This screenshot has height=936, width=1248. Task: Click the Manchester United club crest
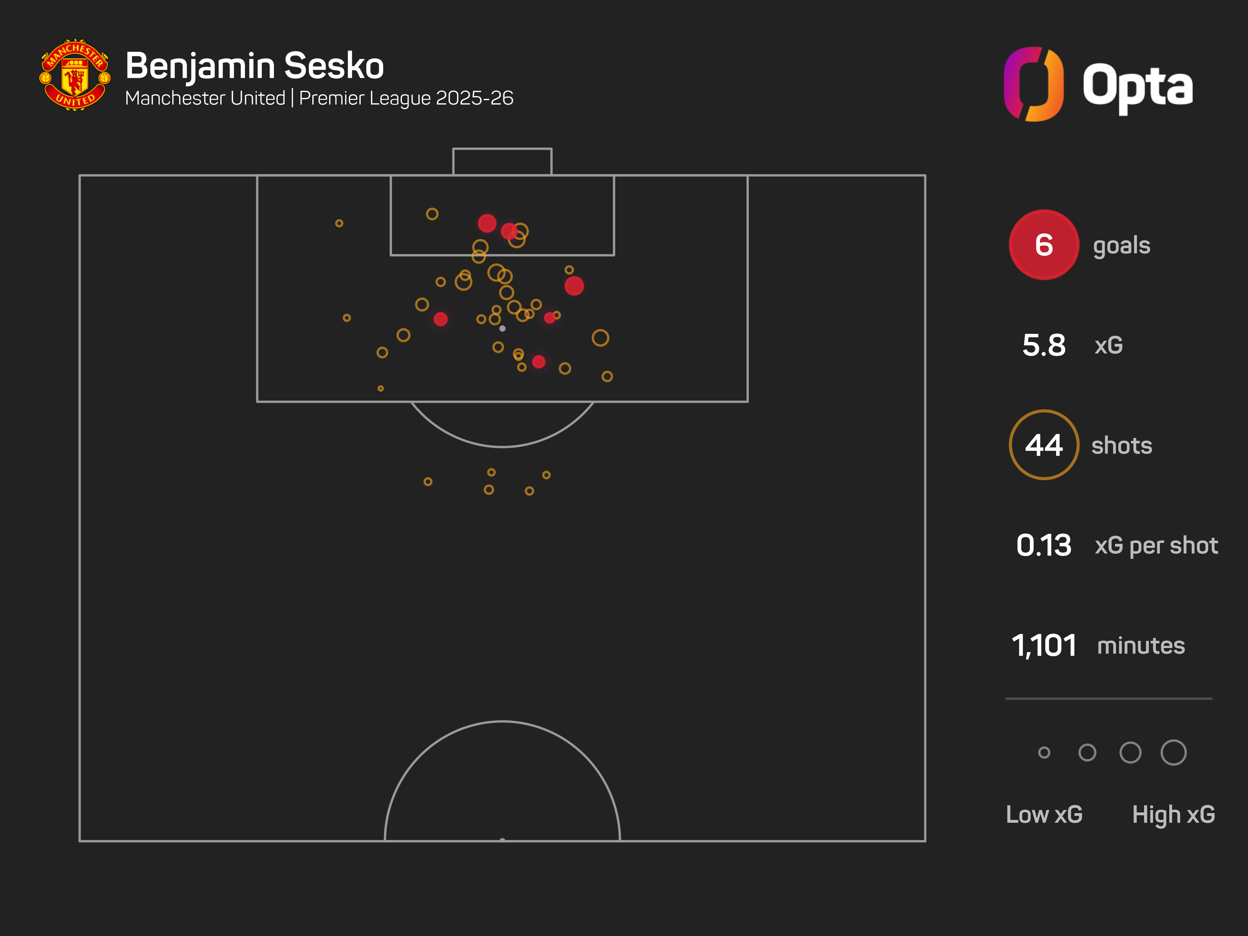(75, 75)
